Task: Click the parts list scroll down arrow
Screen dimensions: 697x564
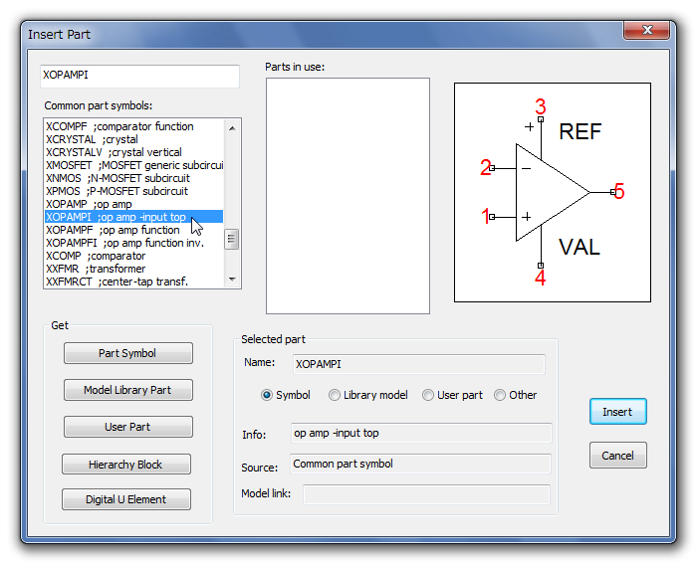Action: tap(232, 280)
